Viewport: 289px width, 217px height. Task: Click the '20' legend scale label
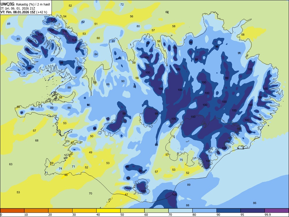50,215
